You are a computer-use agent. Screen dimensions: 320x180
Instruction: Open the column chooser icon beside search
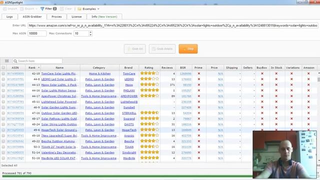[x=6, y=61]
